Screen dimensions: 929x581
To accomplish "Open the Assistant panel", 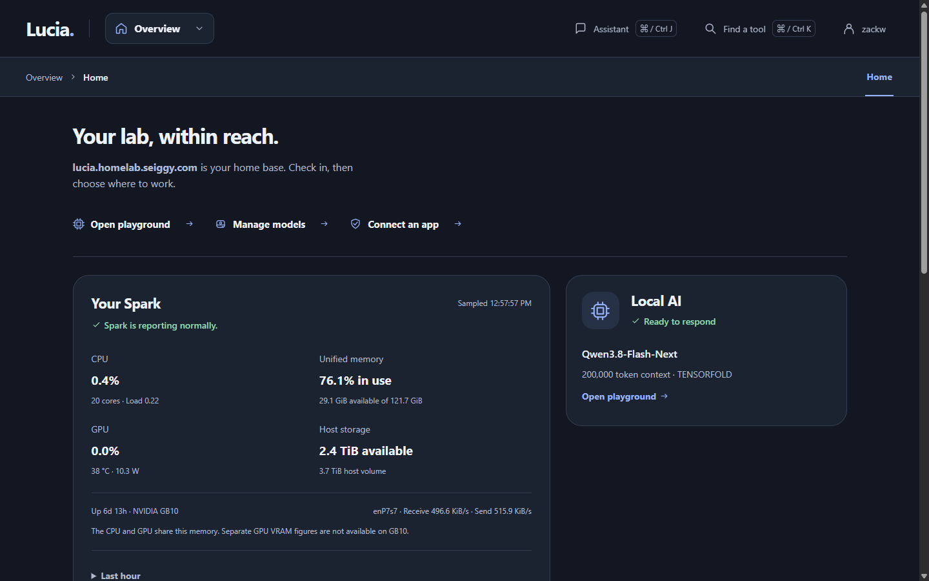I will pyautogui.click(x=625, y=28).
